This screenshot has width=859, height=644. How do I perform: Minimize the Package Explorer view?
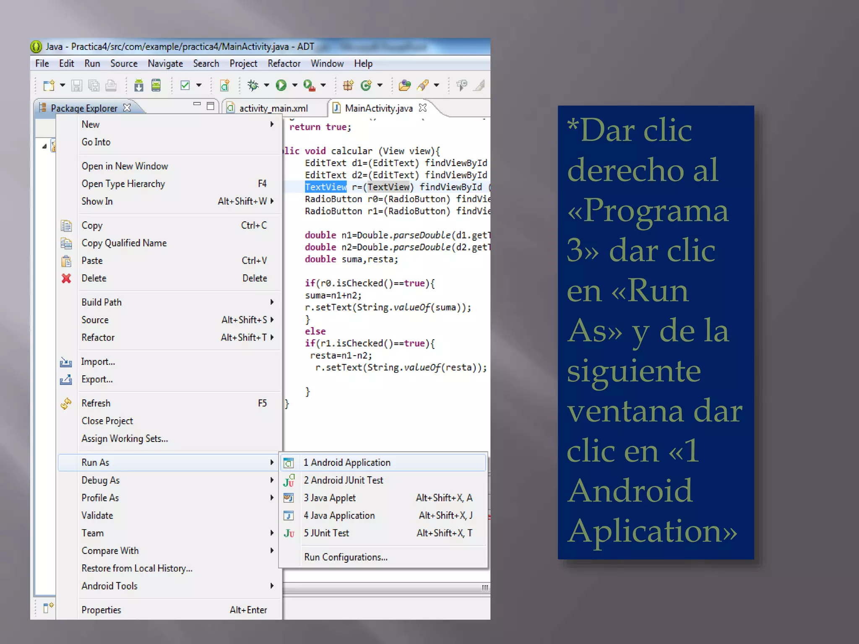197,104
